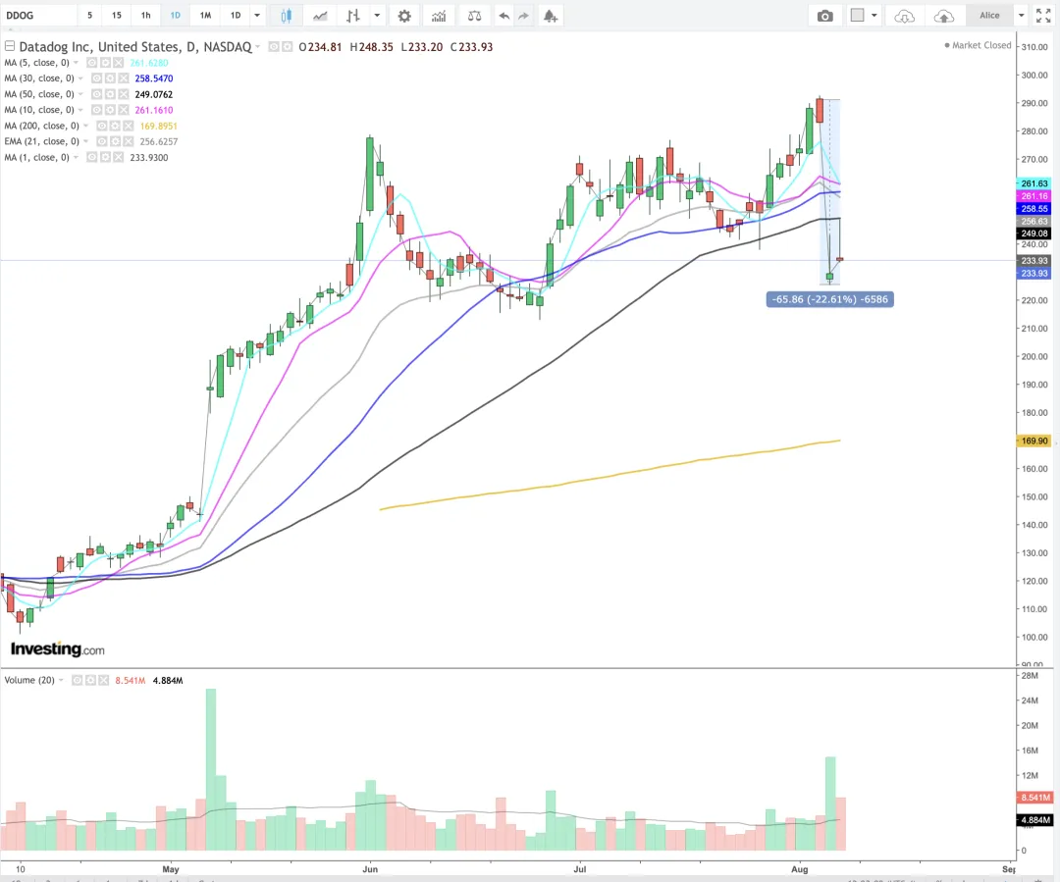
Task: Click the measurement label -65.86 (-22.61%)
Action: (x=829, y=299)
